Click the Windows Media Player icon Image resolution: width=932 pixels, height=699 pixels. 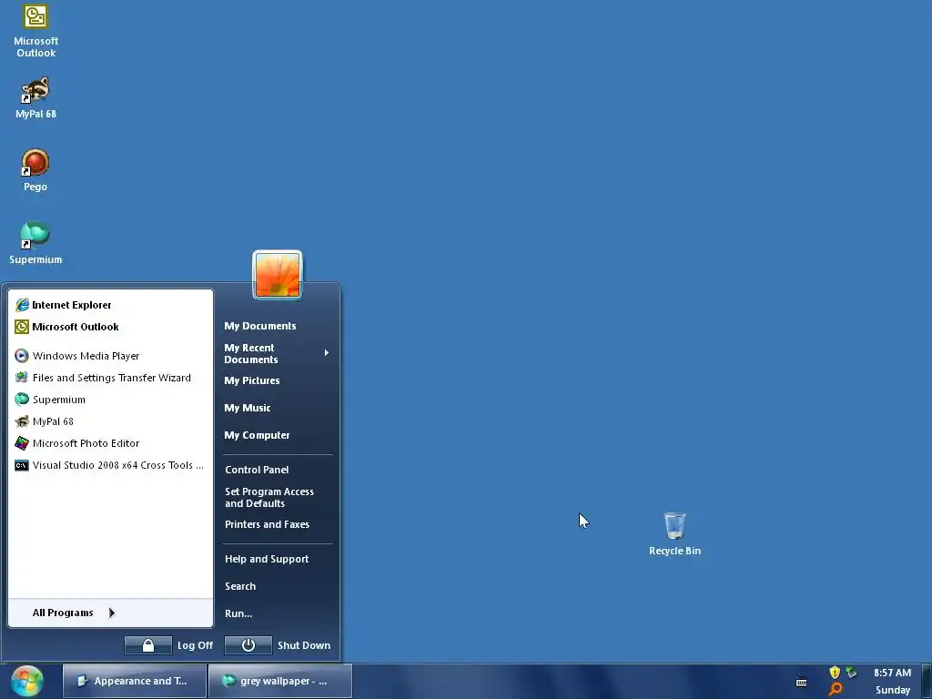click(22, 356)
